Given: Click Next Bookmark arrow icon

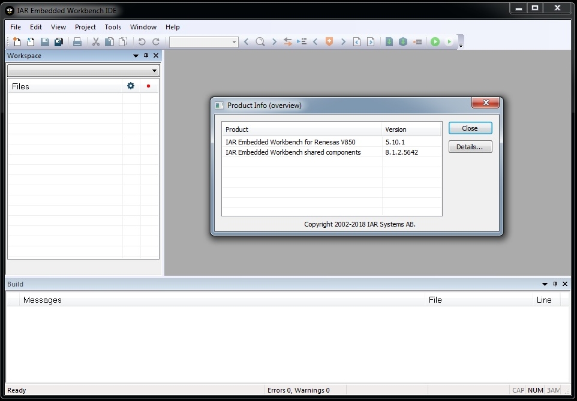Looking at the screenshot, I should pyautogui.click(x=343, y=42).
